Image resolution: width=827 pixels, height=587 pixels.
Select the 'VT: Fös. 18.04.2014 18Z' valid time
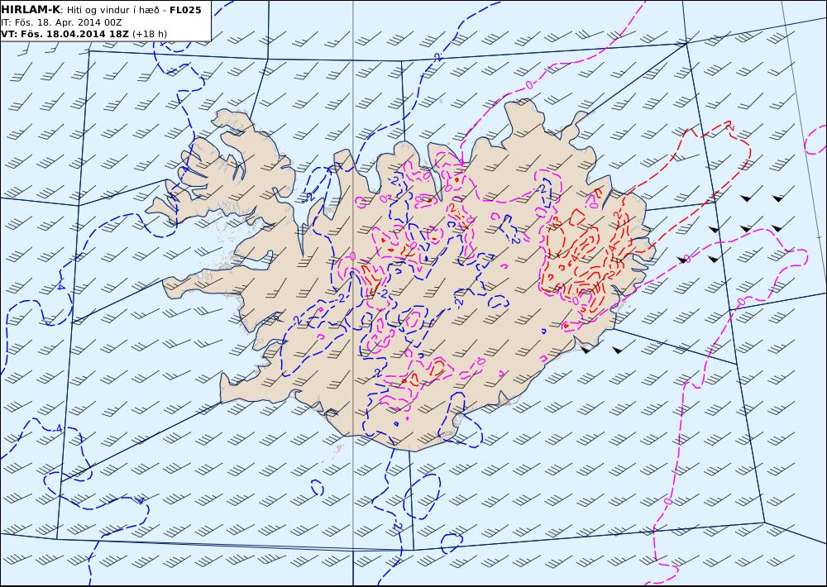point(65,34)
